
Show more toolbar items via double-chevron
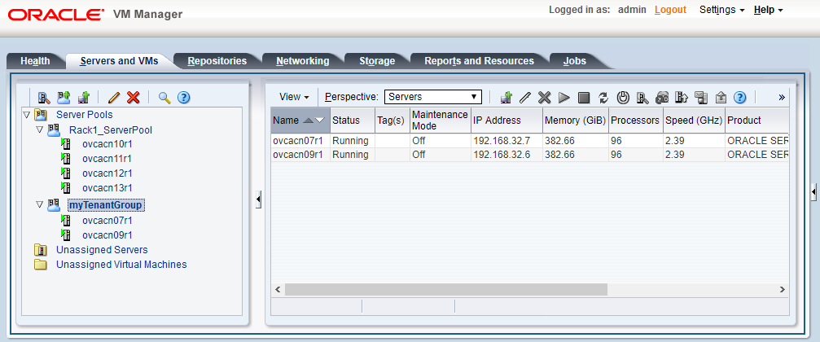(782, 97)
